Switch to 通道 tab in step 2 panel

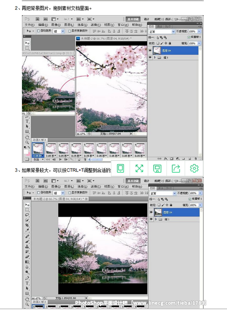click(x=160, y=26)
